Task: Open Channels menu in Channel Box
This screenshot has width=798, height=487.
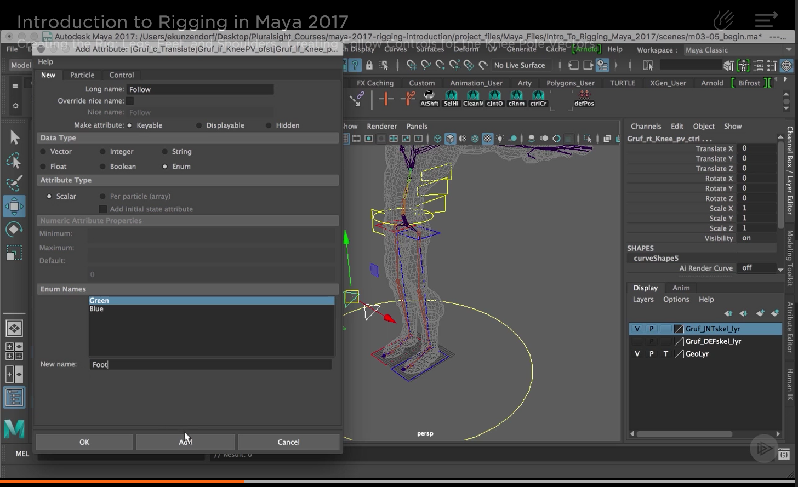Action: click(646, 126)
